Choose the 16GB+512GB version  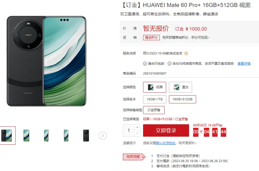[x=182, y=99]
